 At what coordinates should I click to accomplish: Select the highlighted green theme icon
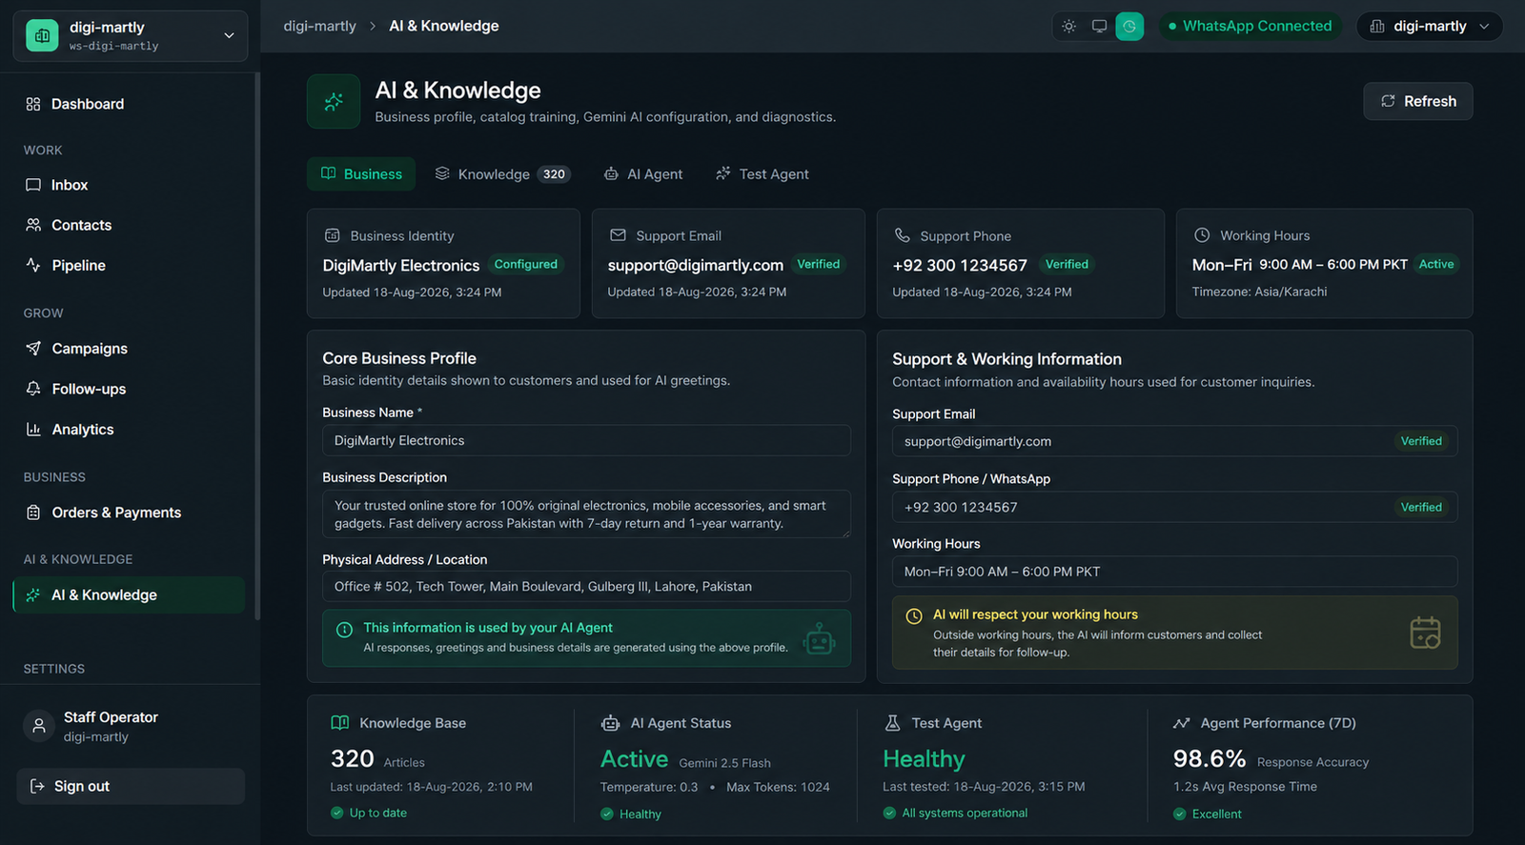tap(1129, 26)
